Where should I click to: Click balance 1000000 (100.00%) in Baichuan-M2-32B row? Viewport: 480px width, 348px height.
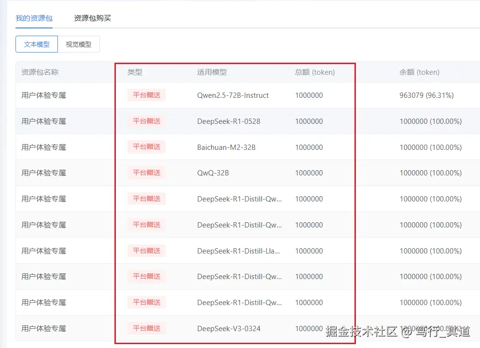point(430,147)
